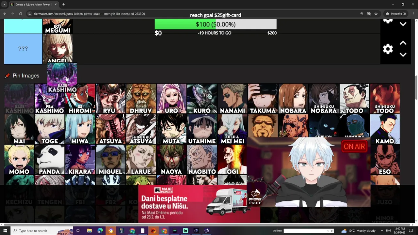Image resolution: width=418 pixels, height=235 pixels.
Task: Click the taskbar Address input field
Action: tap(305, 231)
